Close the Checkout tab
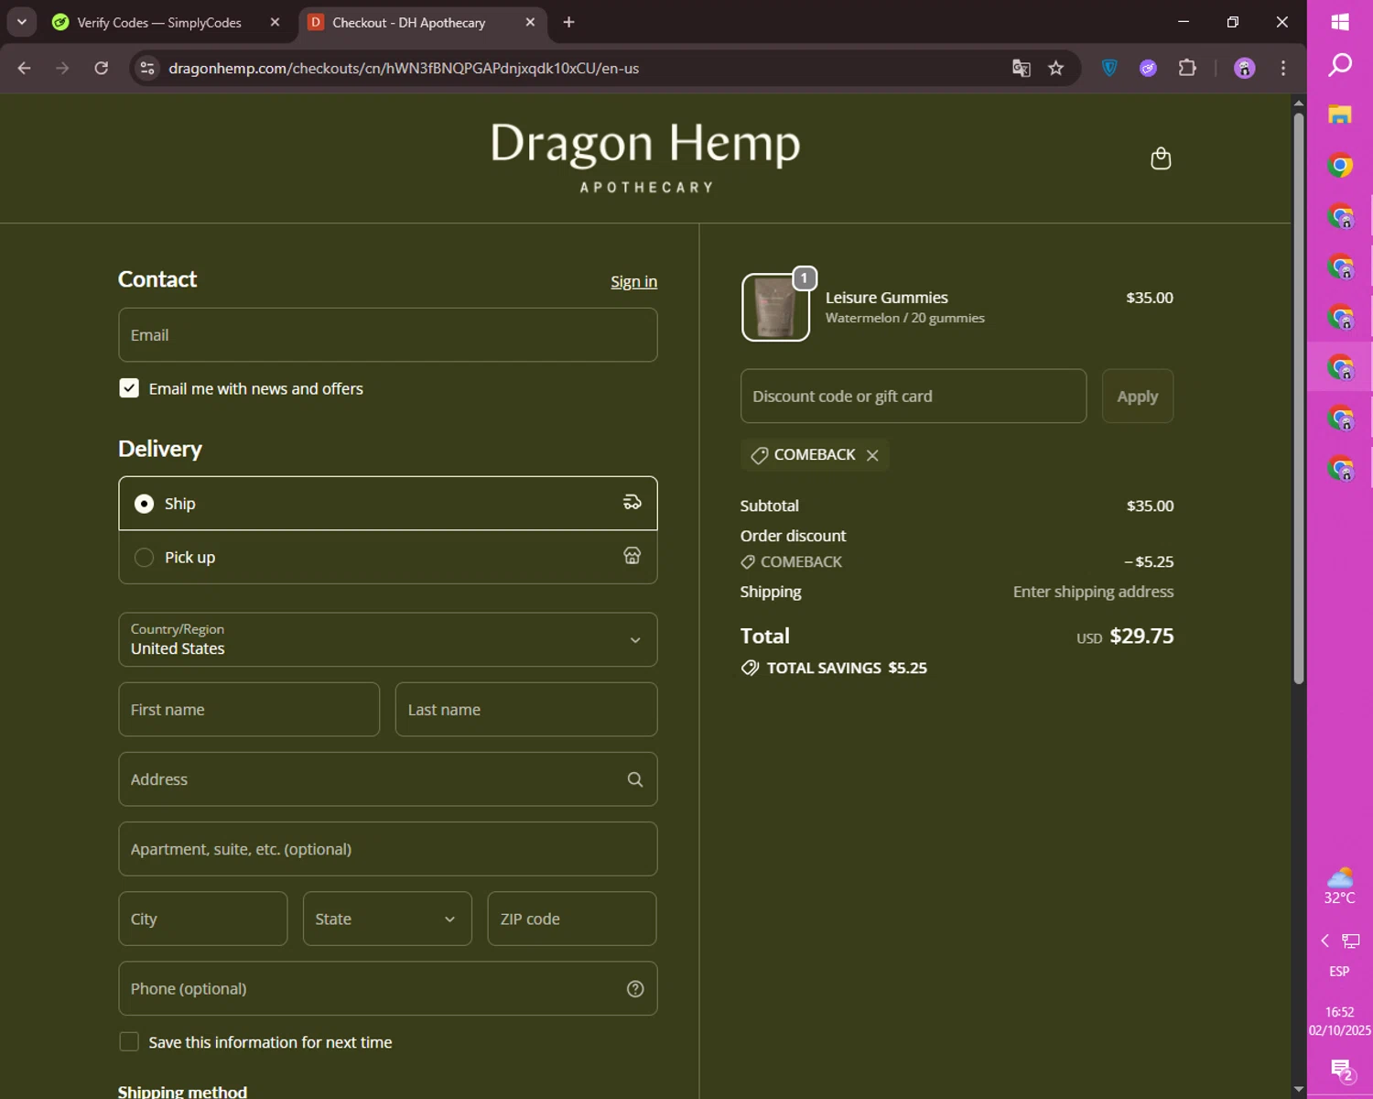 pyautogui.click(x=530, y=22)
